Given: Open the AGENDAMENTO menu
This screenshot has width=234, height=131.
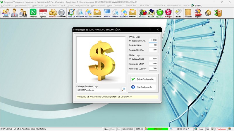Looking at the screenshot, I should (x=23, y=6).
